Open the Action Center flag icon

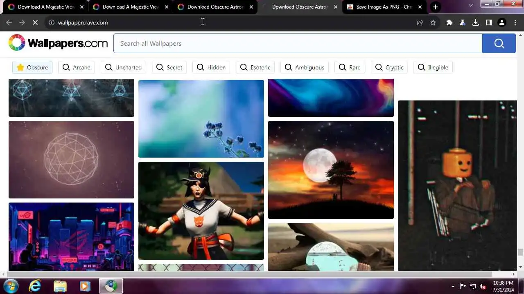[x=463, y=286]
